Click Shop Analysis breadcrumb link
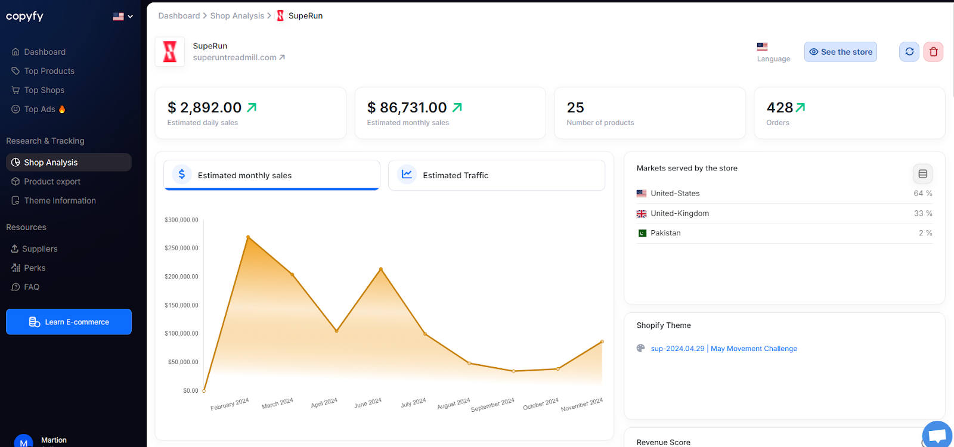The width and height of the screenshot is (954, 447). click(x=237, y=15)
